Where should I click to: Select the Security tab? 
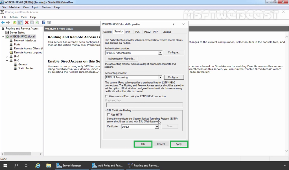click(118, 32)
